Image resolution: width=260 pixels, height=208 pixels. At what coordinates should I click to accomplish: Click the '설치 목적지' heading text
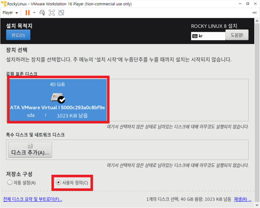pos(19,26)
